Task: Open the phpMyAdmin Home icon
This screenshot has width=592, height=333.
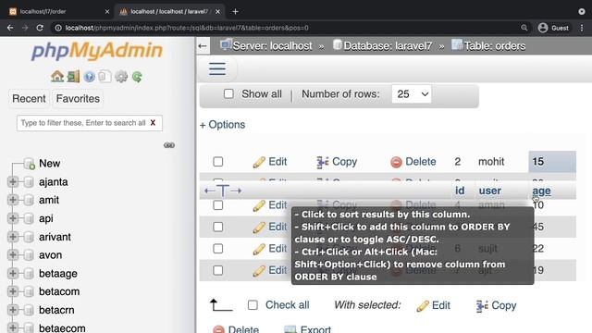Action: tap(57, 77)
